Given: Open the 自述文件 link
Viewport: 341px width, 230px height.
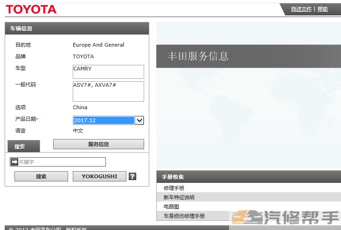Looking at the screenshot, I should [301, 9].
